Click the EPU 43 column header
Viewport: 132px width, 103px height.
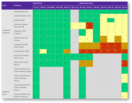97,7
